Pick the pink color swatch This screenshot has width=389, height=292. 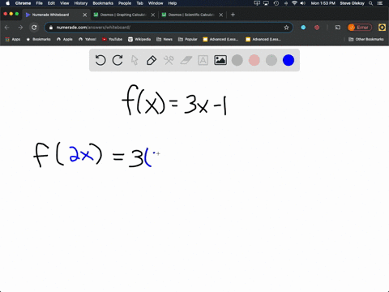(x=254, y=60)
